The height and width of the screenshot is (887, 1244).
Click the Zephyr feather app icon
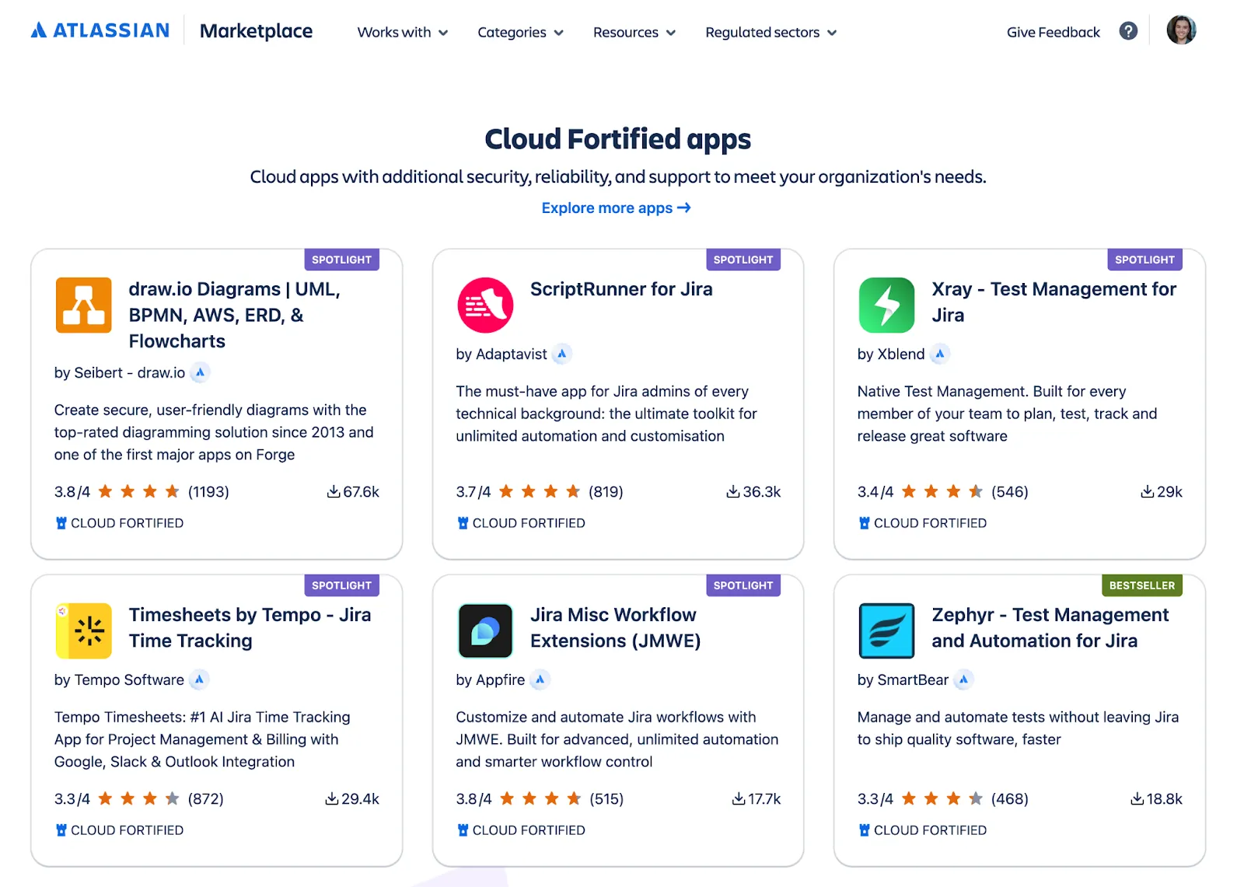886,630
